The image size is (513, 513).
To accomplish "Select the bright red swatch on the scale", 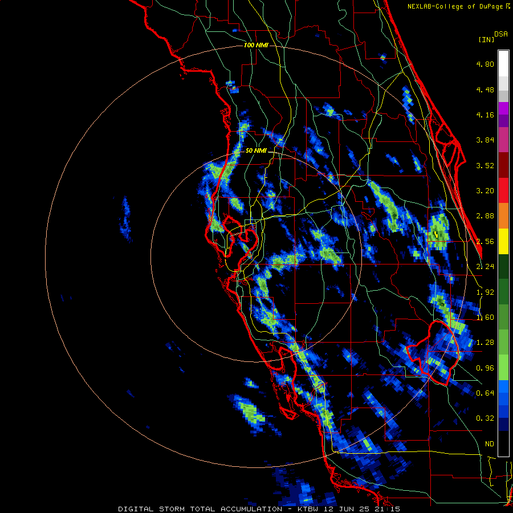I will click(x=503, y=191).
